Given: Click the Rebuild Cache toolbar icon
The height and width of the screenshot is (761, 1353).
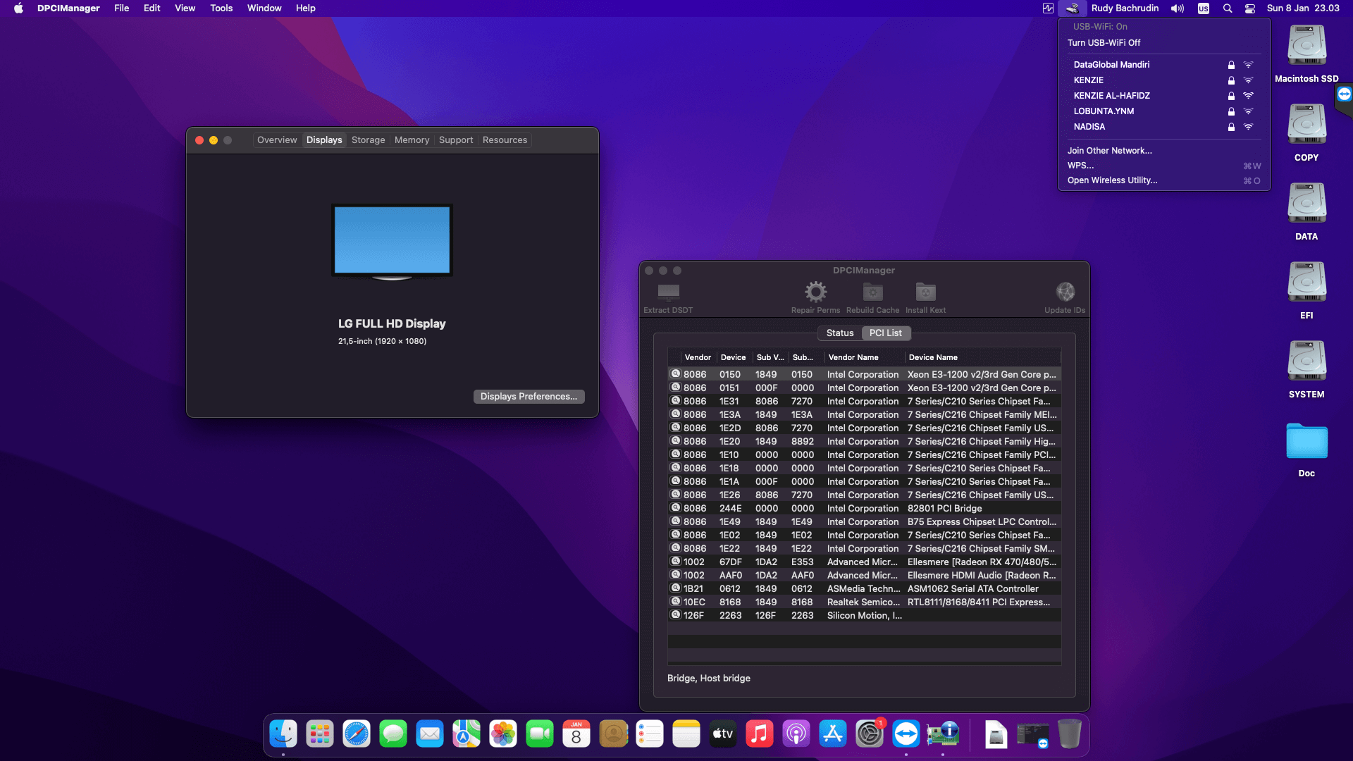Looking at the screenshot, I should 872,292.
